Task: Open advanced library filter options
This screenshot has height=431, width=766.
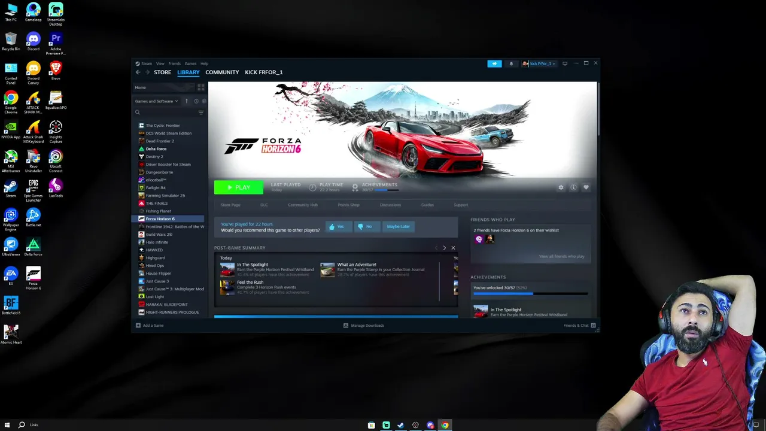Action: (x=201, y=113)
